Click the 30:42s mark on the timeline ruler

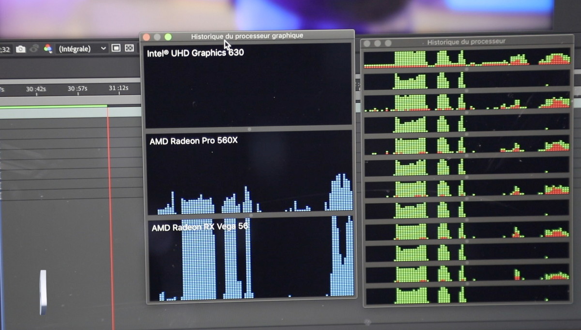36,89
